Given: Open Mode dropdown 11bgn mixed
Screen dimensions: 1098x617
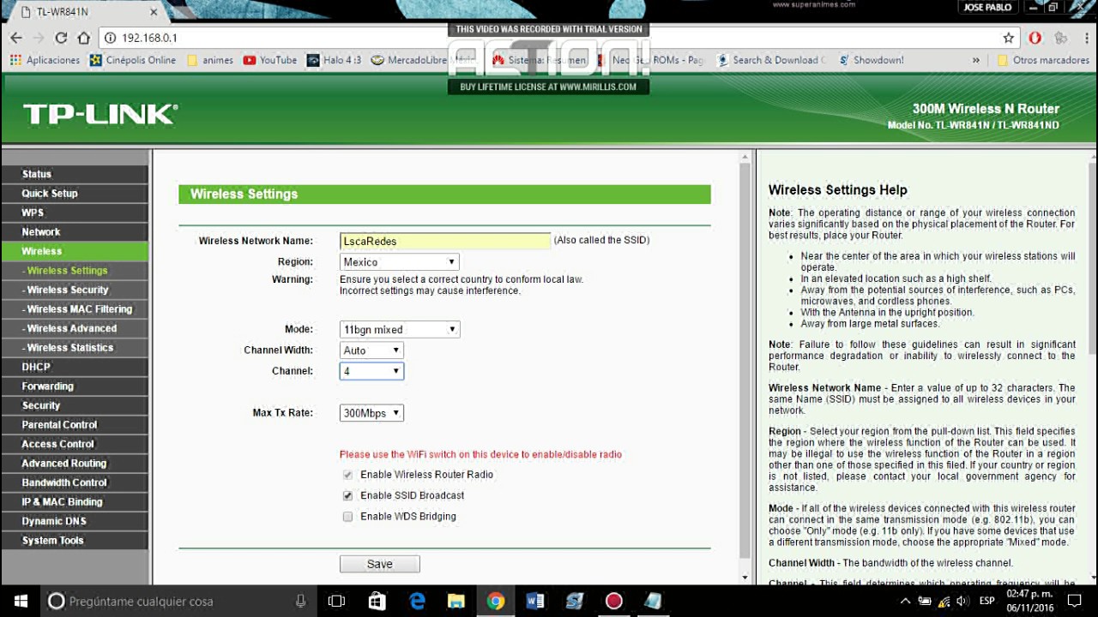Looking at the screenshot, I should (400, 329).
